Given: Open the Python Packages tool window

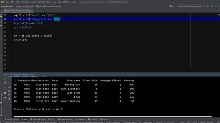Looking at the screenshot, I should tap(37, 120).
